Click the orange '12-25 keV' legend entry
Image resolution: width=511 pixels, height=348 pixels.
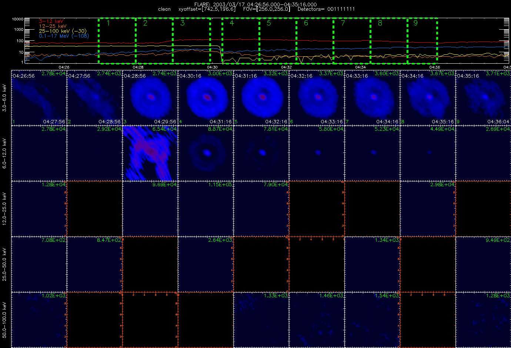(x=53, y=26)
